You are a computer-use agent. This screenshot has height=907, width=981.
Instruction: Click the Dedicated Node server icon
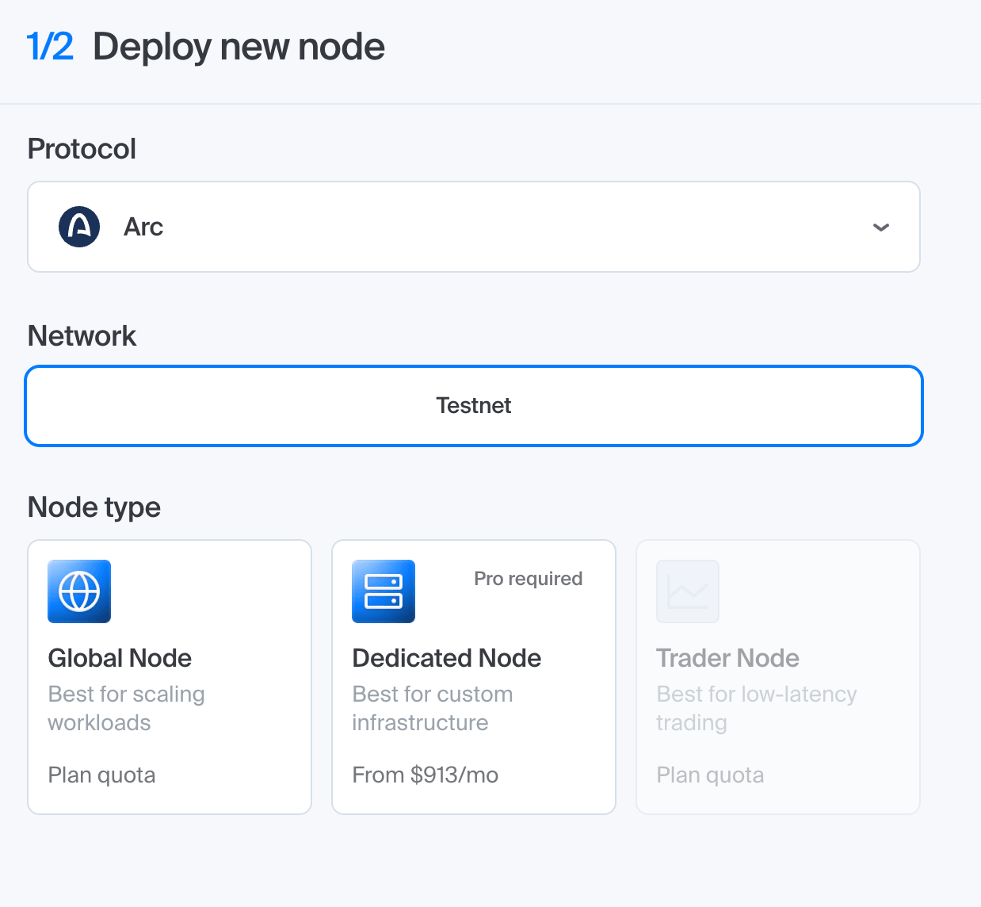[384, 591]
